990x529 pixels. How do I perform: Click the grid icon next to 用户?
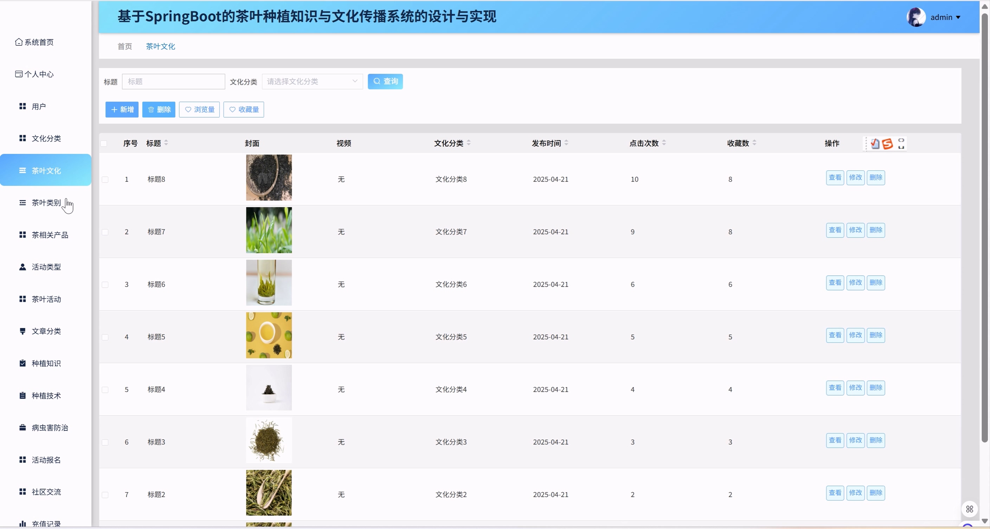point(22,106)
